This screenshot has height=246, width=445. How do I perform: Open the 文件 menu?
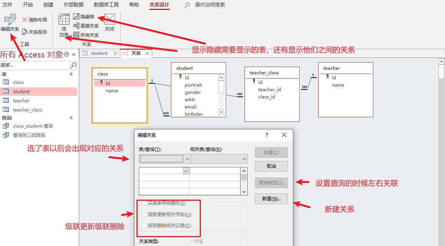tap(7, 5)
